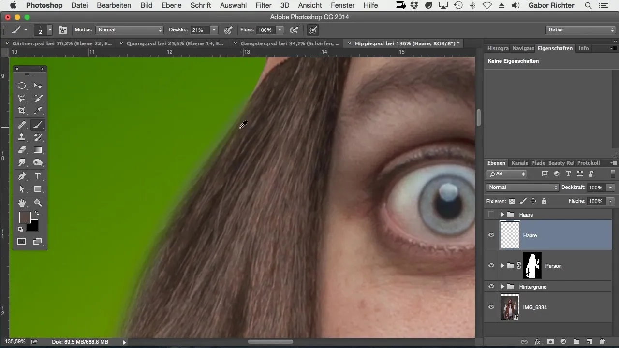Select the Eraser tool

pos(22,150)
